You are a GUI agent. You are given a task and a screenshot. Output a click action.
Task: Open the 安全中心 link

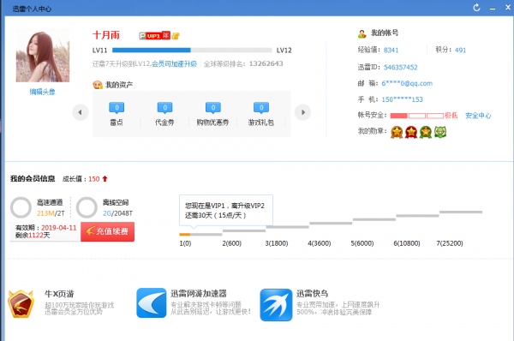point(478,116)
